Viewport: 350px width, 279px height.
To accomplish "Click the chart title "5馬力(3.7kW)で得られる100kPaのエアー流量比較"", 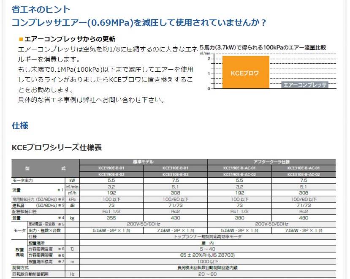I will [263, 48].
